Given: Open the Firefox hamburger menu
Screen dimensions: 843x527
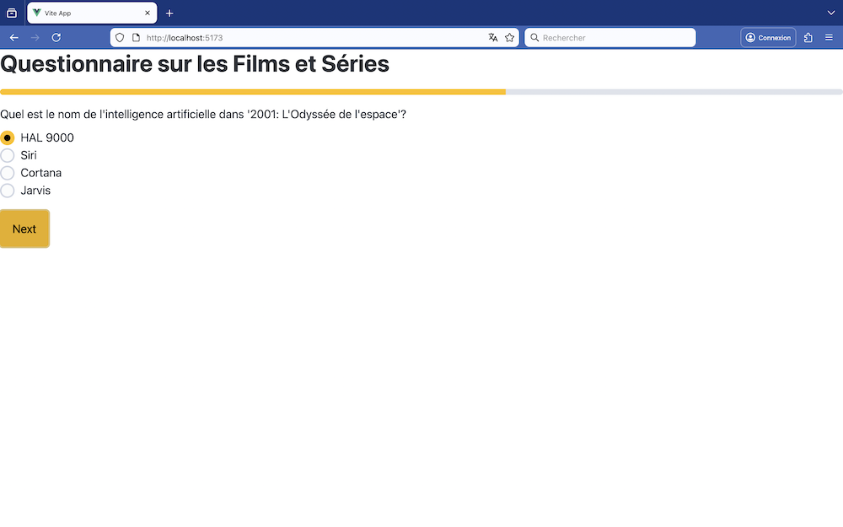Looking at the screenshot, I should (x=829, y=38).
